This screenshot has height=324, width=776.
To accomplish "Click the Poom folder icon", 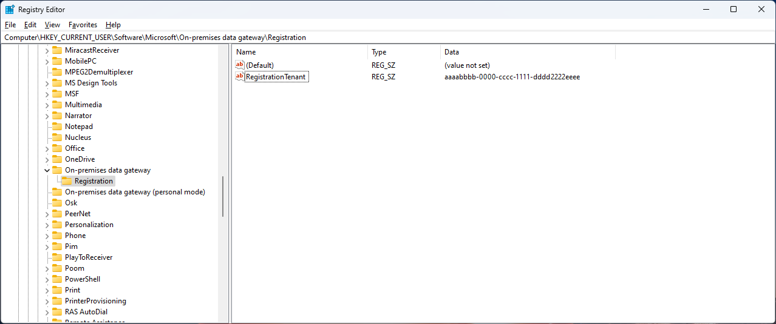I will 56,268.
